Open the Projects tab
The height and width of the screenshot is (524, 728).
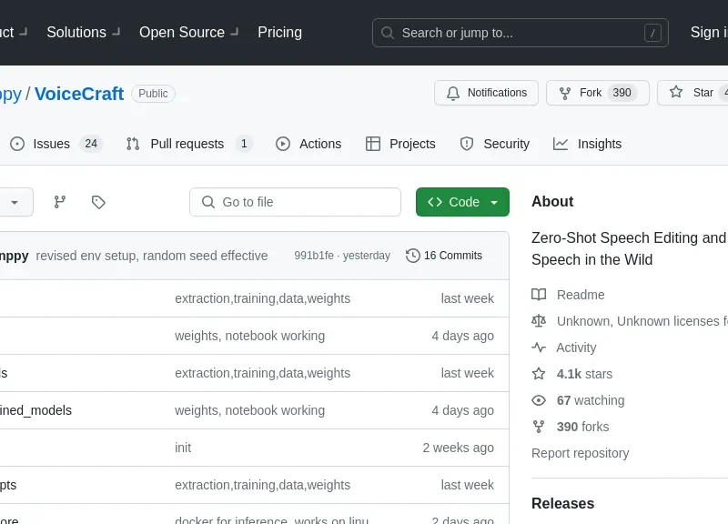(400, 144)
